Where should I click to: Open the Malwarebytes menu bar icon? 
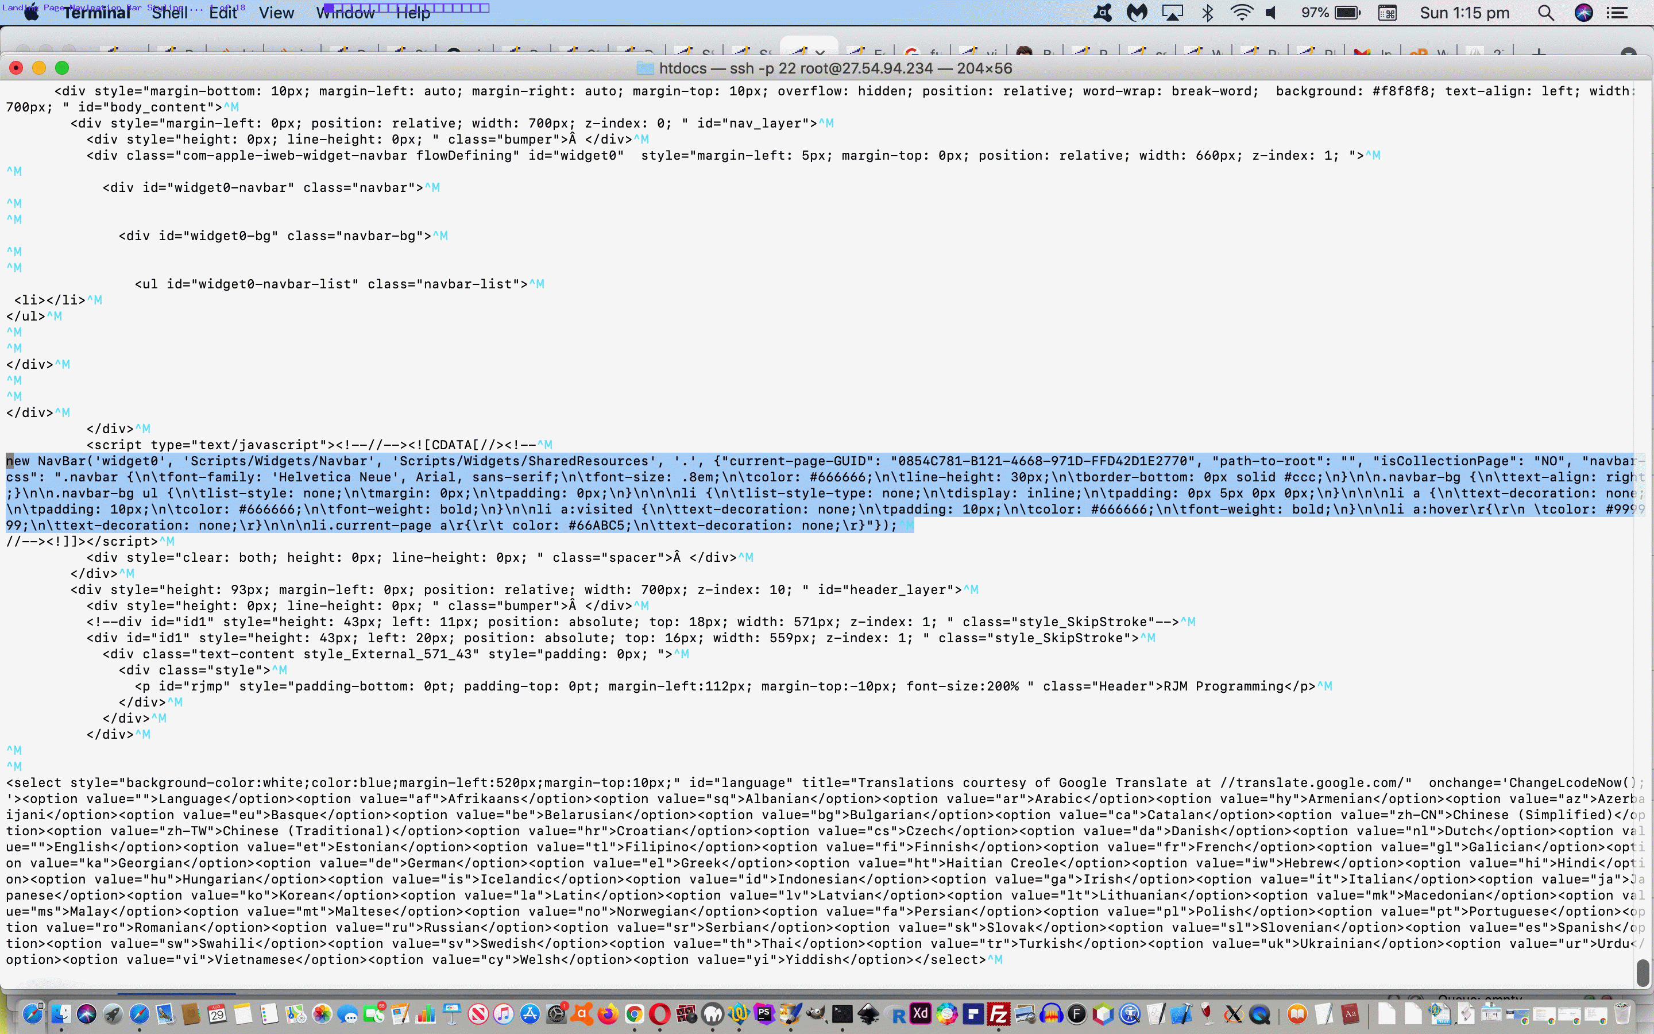1137,13
